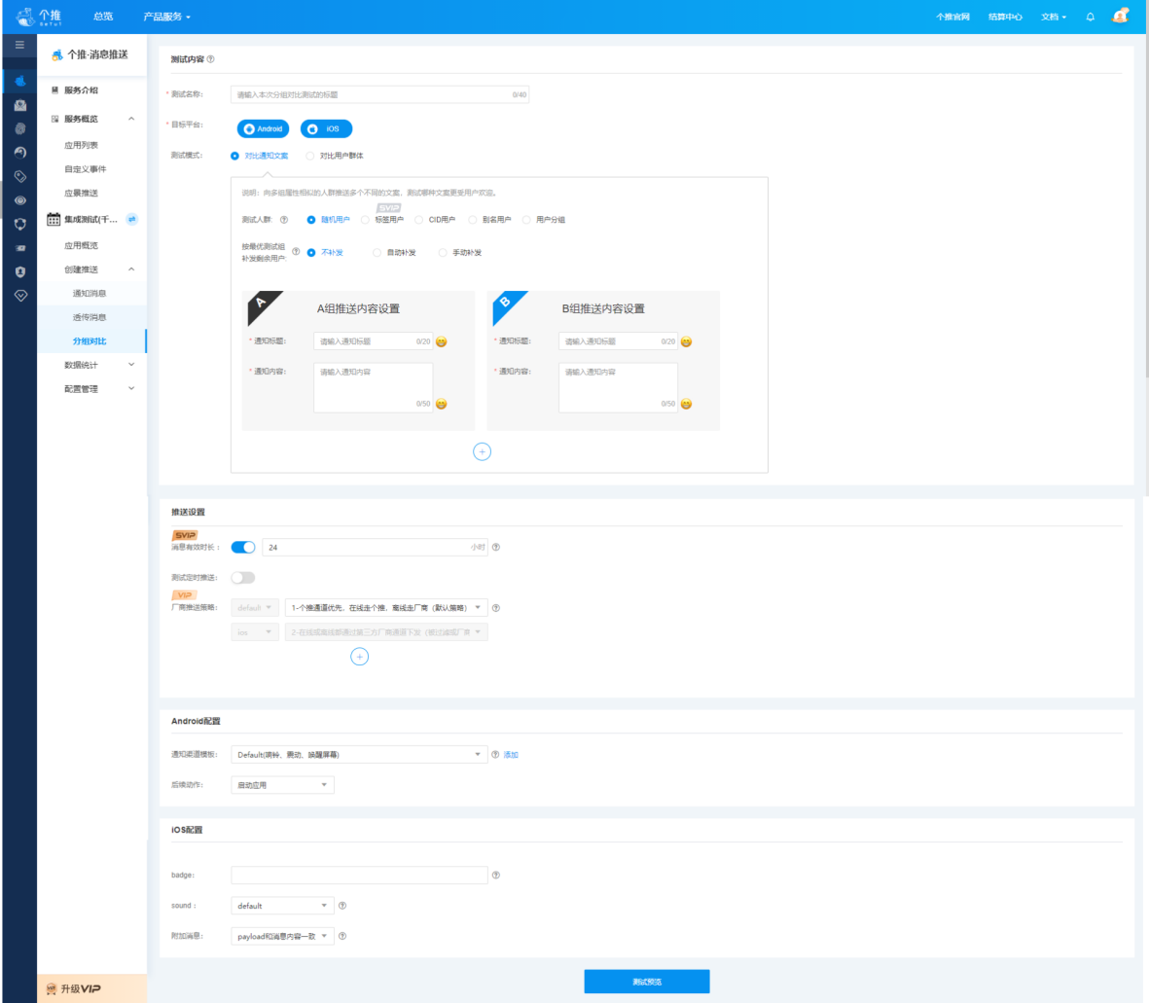Viewport: 1149px width, 1003px height.
Task: Open the tag icon in left rail
Action: point(19,176)
